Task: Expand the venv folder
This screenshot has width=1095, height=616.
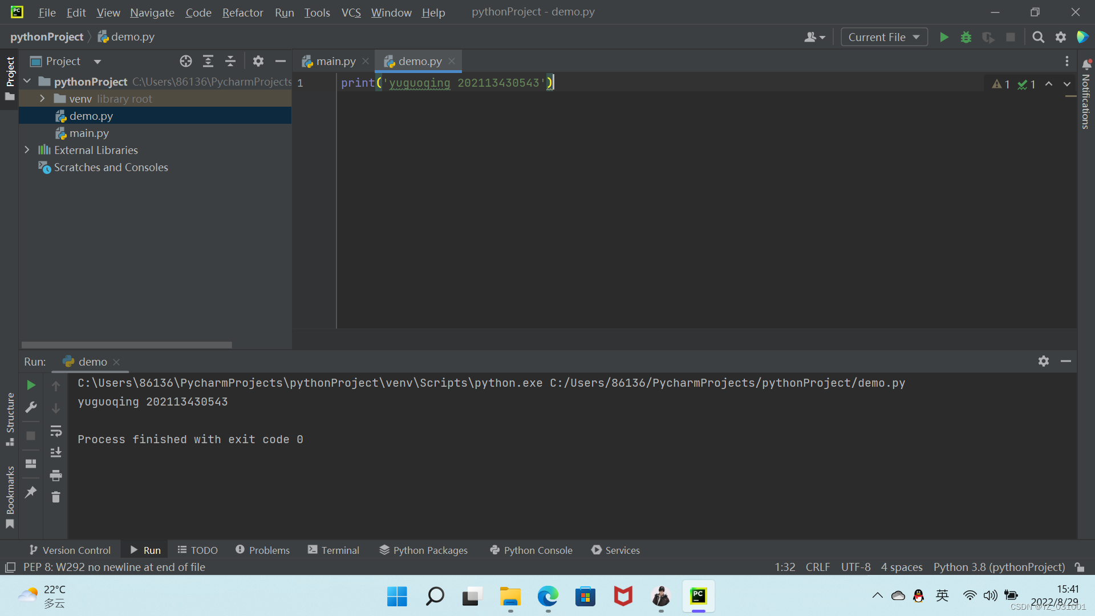Action: [42, 99]
